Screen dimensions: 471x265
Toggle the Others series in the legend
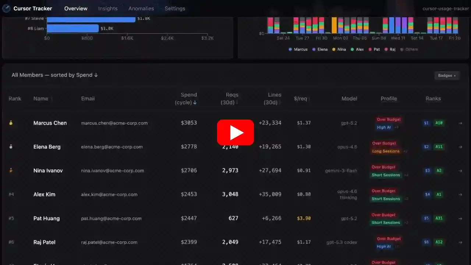point(409,49)
